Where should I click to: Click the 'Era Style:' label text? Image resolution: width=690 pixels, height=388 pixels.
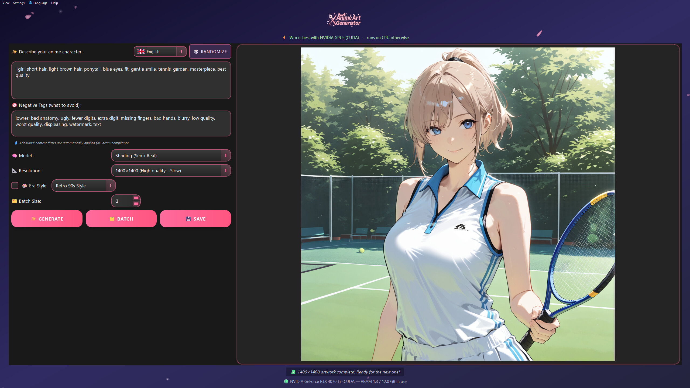pyautogui.click(x=38, y=186)
